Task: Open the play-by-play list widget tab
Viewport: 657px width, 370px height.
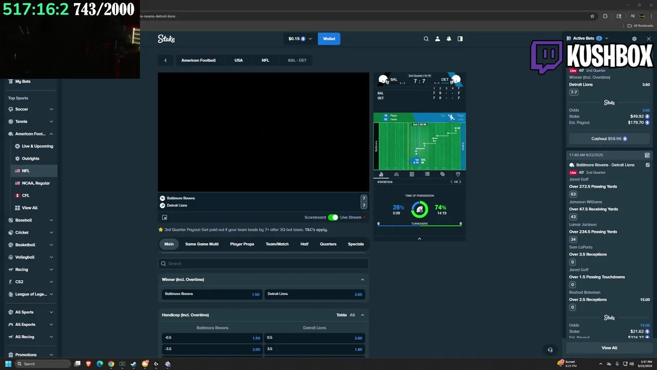Action: click(x=427, y=174)
